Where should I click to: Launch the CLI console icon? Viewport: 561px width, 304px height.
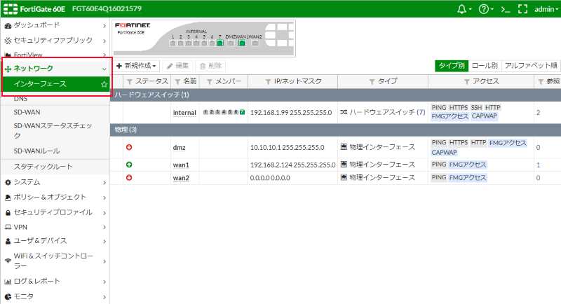point(505,9)
